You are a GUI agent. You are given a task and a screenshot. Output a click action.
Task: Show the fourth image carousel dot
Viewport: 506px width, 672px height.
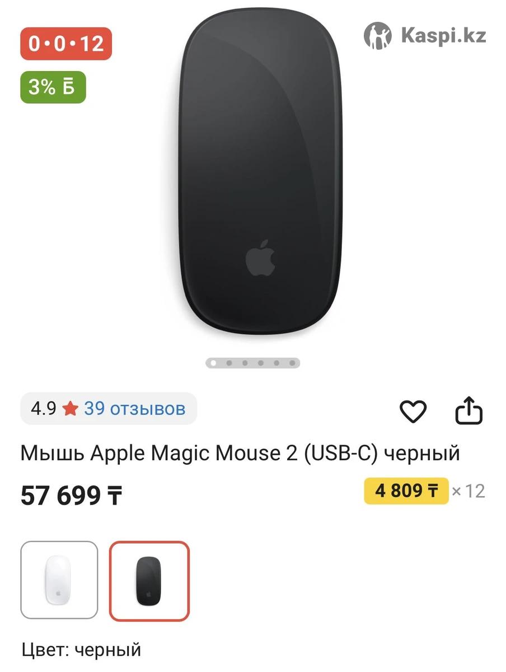[261, 363]
